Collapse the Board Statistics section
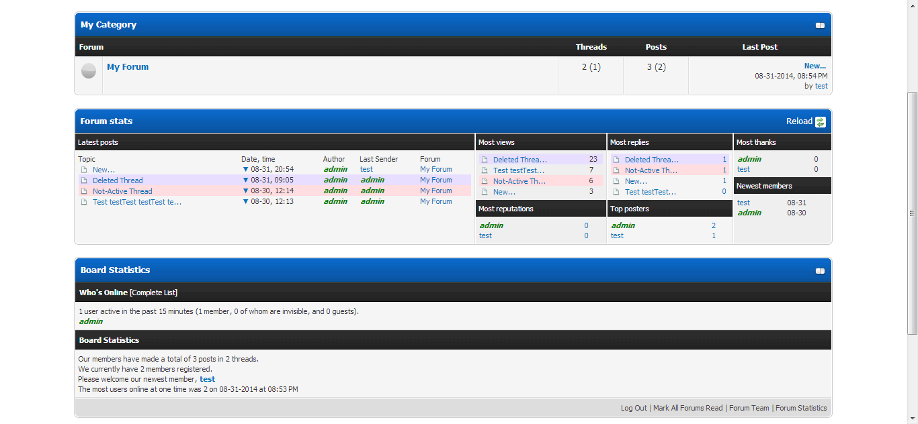This screenshot has width=918, height=424. pyautogui.click(x=820, y=271)
